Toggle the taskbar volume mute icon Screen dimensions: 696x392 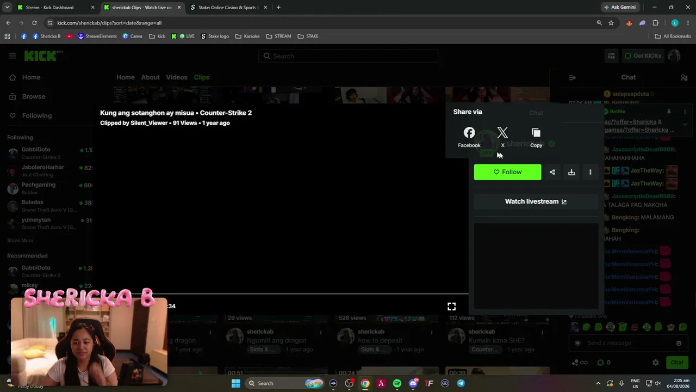tap(657, 383)
